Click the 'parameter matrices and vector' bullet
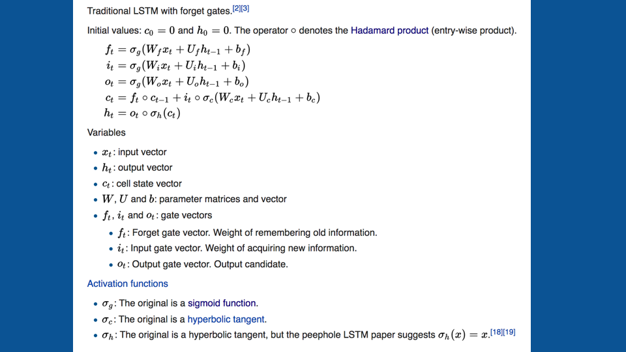Viewport: 626px width, 352px height. pos(194,199)
